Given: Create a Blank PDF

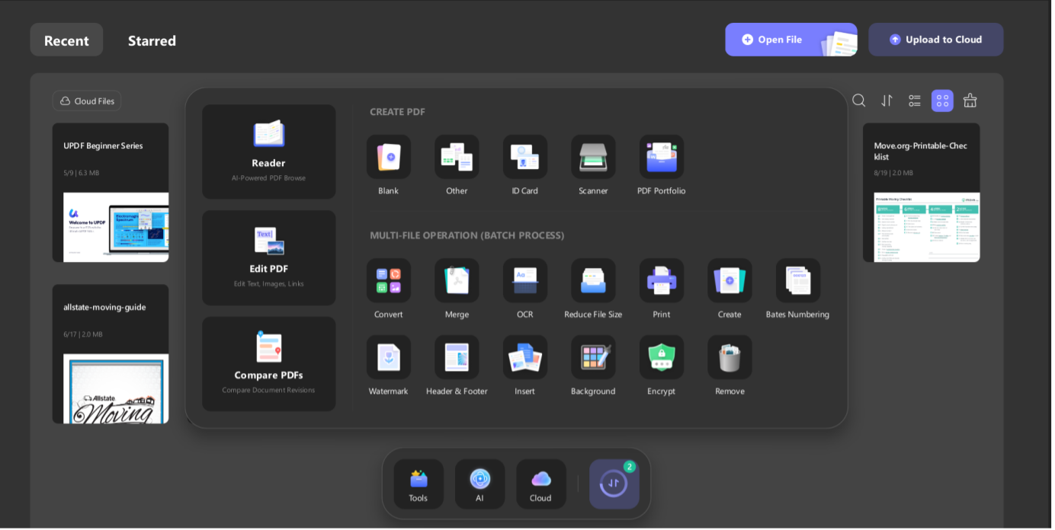Looking at the screenshot, I should [388, 158].
